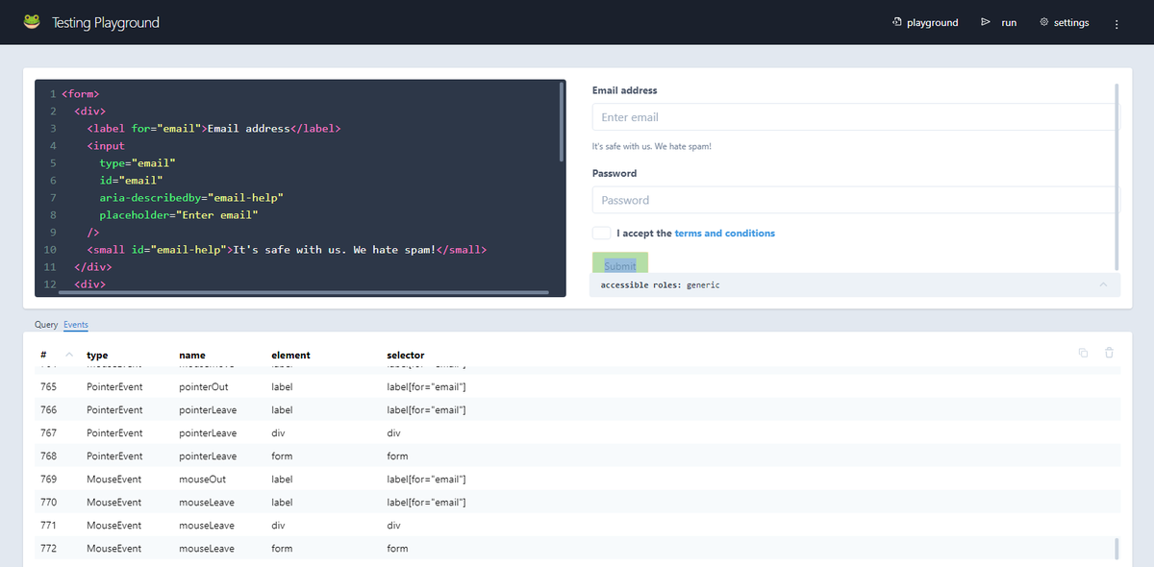This screenshot has width=1154, height=567.
Task: Click the Enter email input field
Action: coord(851,116)
